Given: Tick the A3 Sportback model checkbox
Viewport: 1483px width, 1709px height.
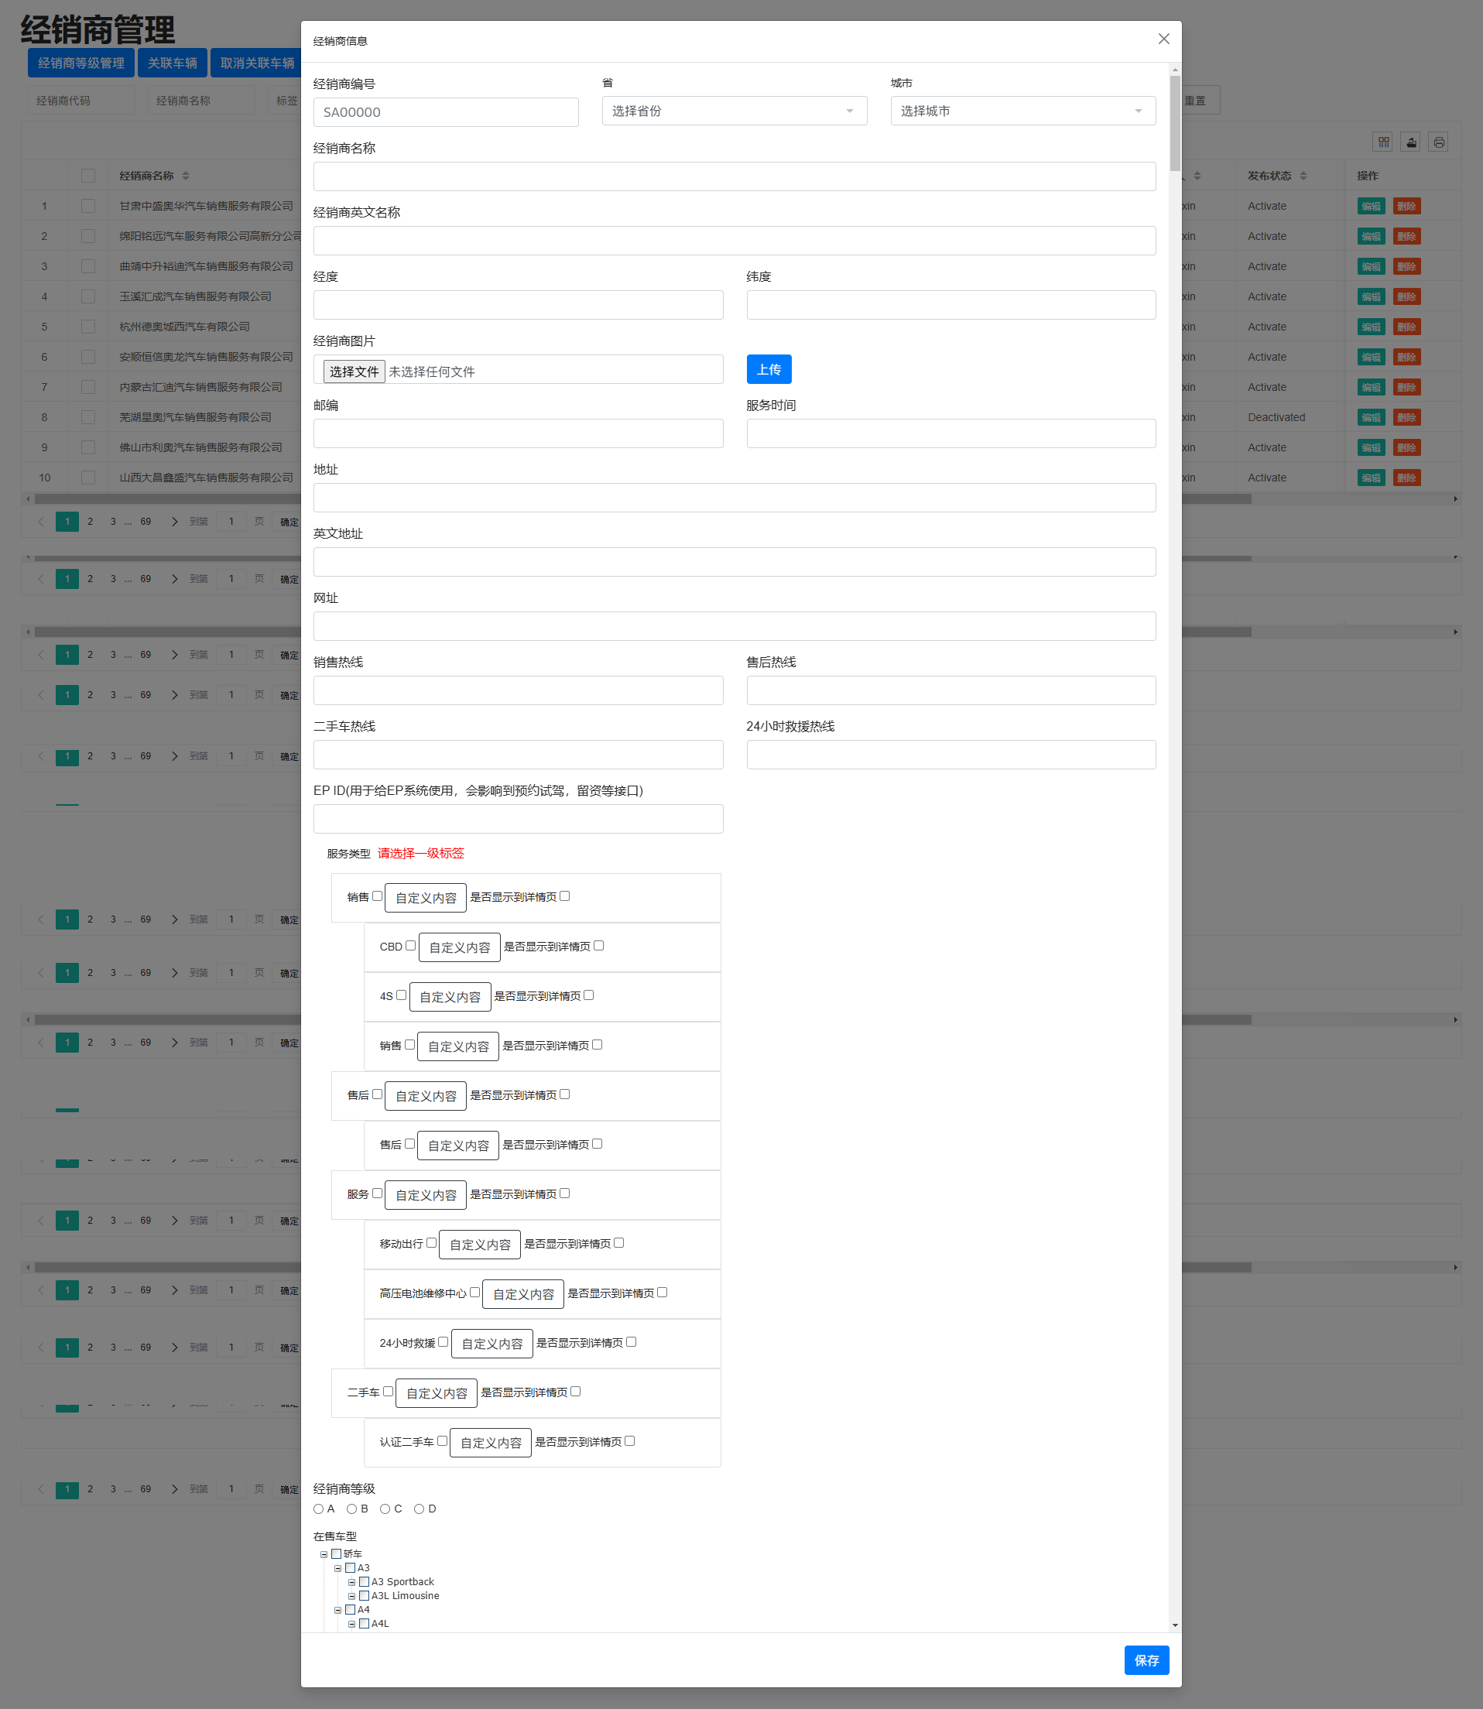Looking at the screenshot, I should pos(364,1581).
